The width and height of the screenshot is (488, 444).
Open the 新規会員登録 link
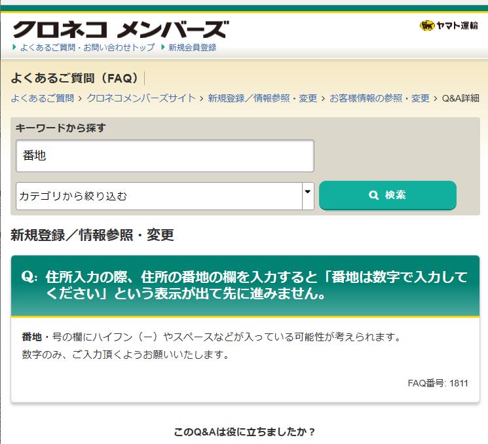[x=192, y=47]
